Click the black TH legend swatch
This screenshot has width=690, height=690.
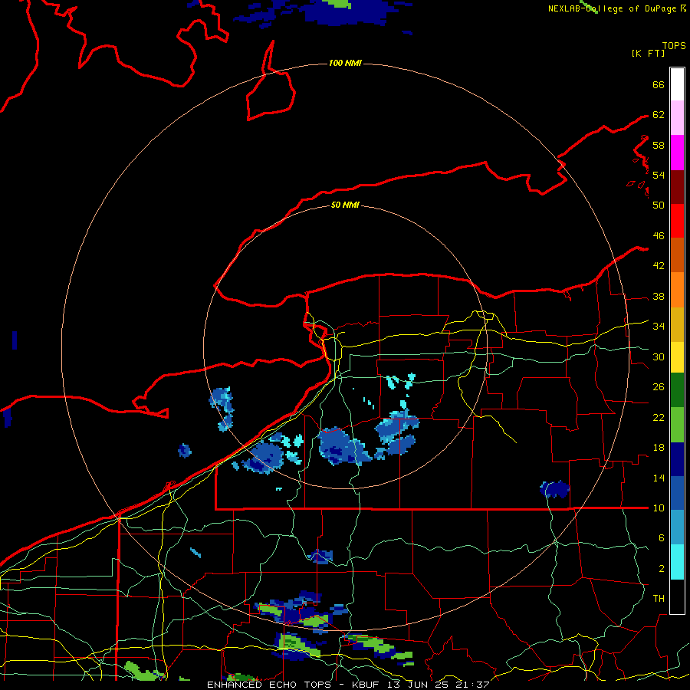click(677, 596)
